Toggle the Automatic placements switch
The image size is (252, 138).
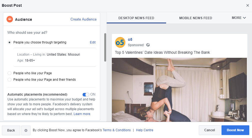point(86,95)
